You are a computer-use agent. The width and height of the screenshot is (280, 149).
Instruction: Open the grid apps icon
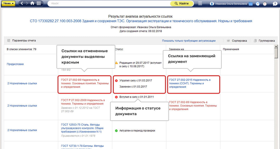(x=39, y=3)
